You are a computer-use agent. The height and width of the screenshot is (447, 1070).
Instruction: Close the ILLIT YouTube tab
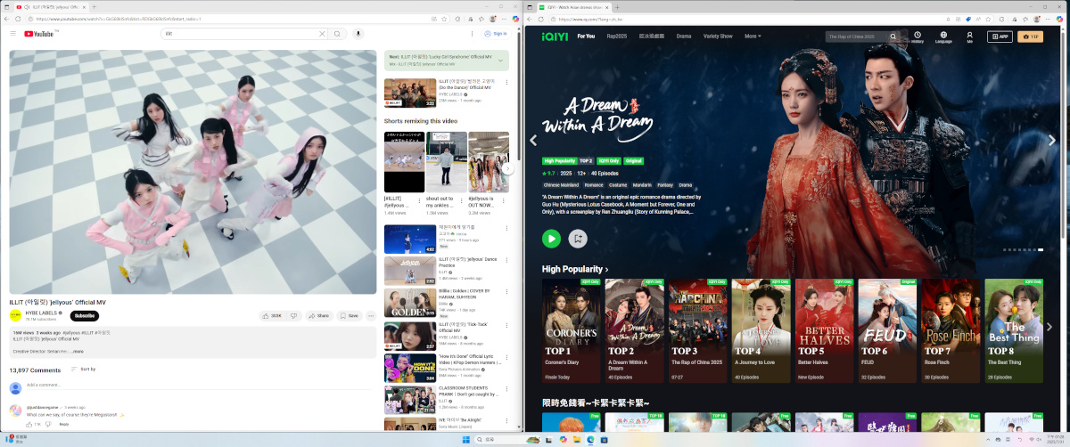pyautogui.click(x=85, y=6)
